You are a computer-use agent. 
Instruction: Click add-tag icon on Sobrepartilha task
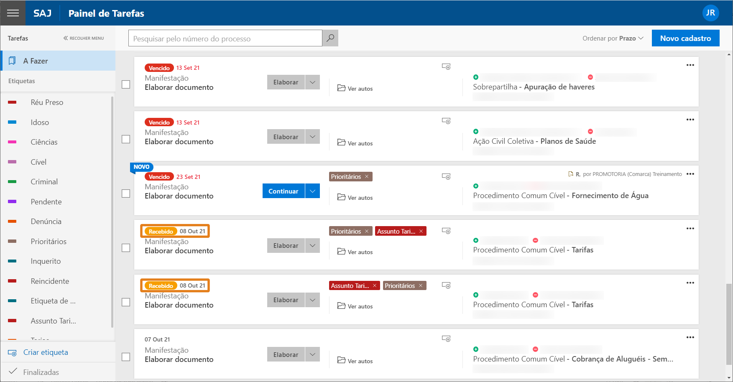(446, 67)
